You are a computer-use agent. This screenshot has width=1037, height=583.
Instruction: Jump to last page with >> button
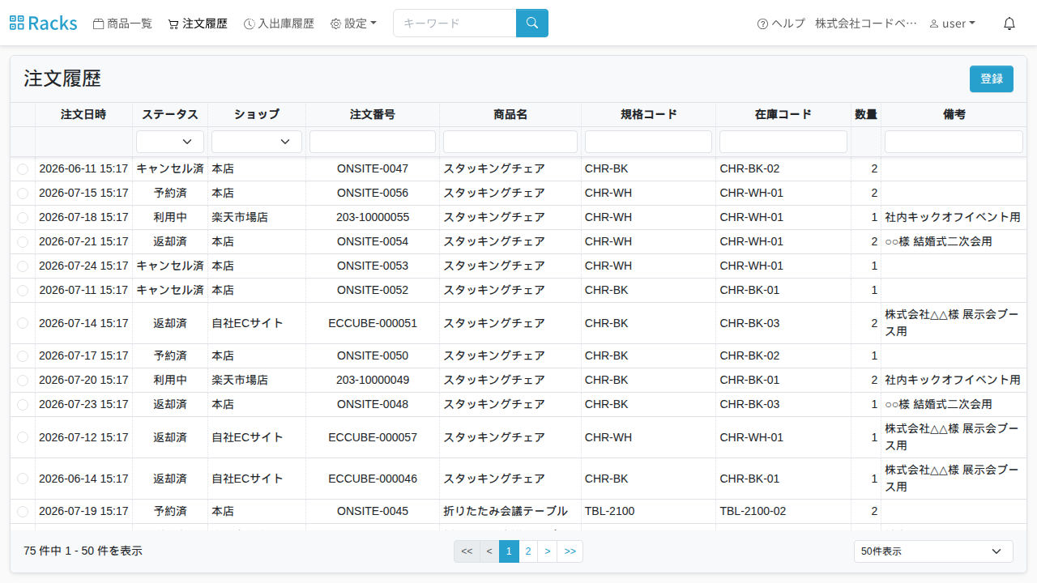point(570,551)
